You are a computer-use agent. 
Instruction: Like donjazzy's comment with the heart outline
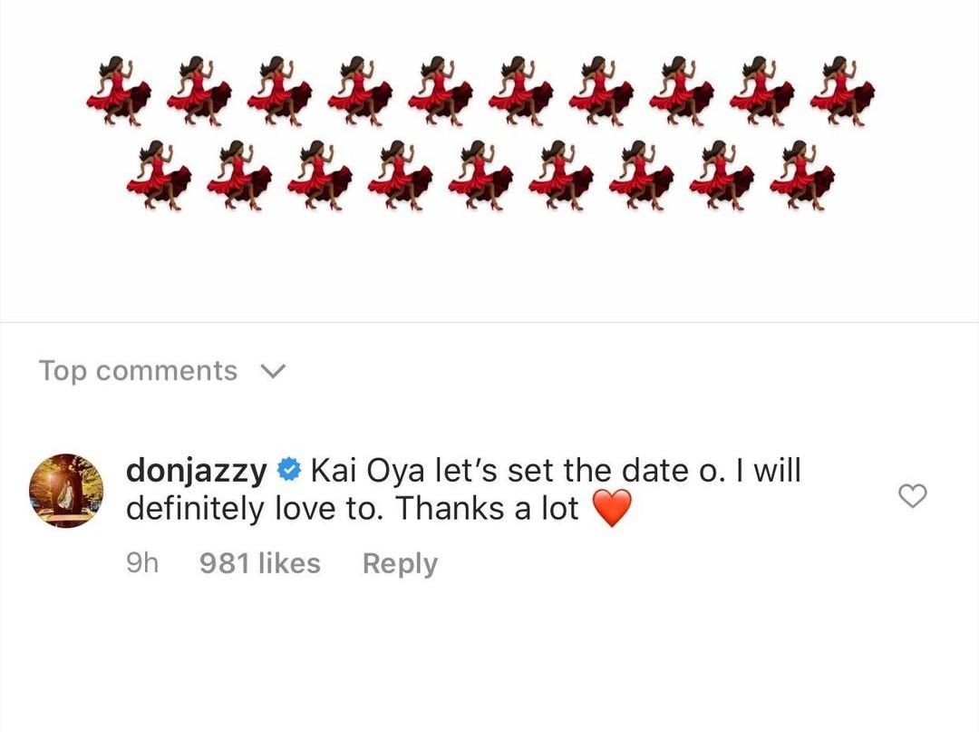click(912, 495)
